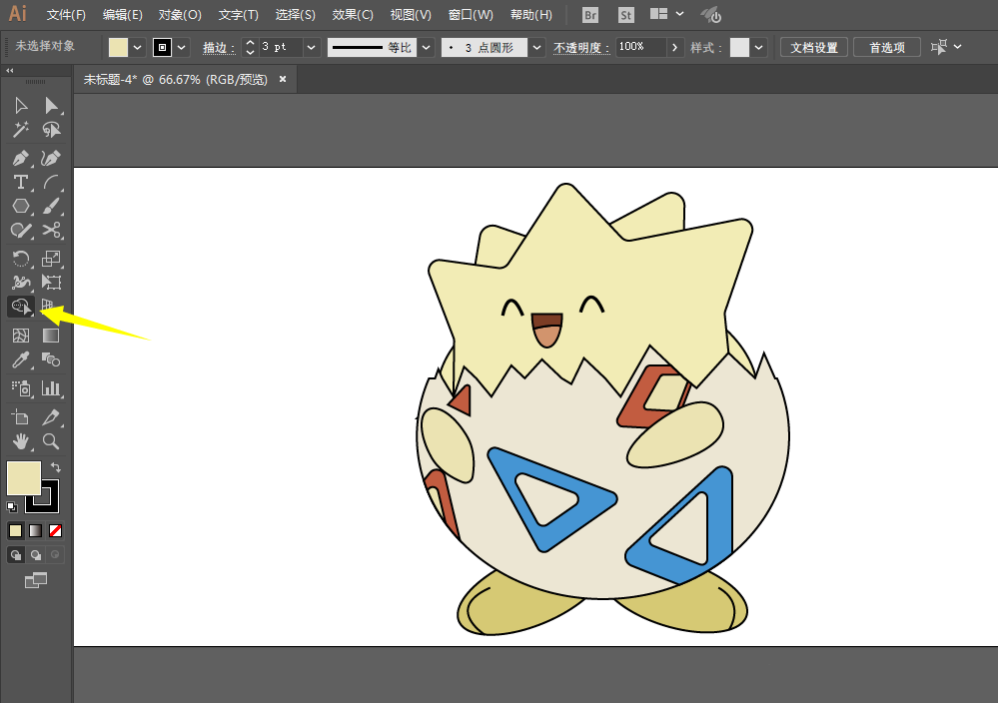The image size is (998, 703).
Task: Select the Lasso tool
Action: point(51,130)
